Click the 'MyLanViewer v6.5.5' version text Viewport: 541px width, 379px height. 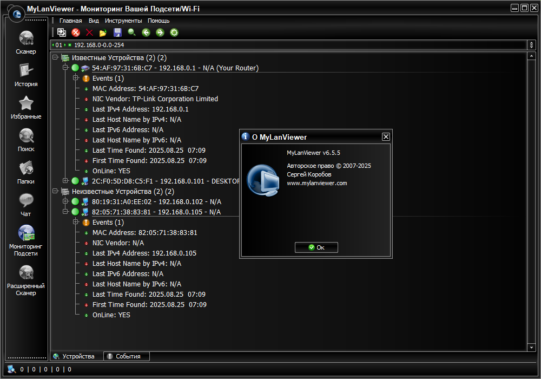click(313, 153)
